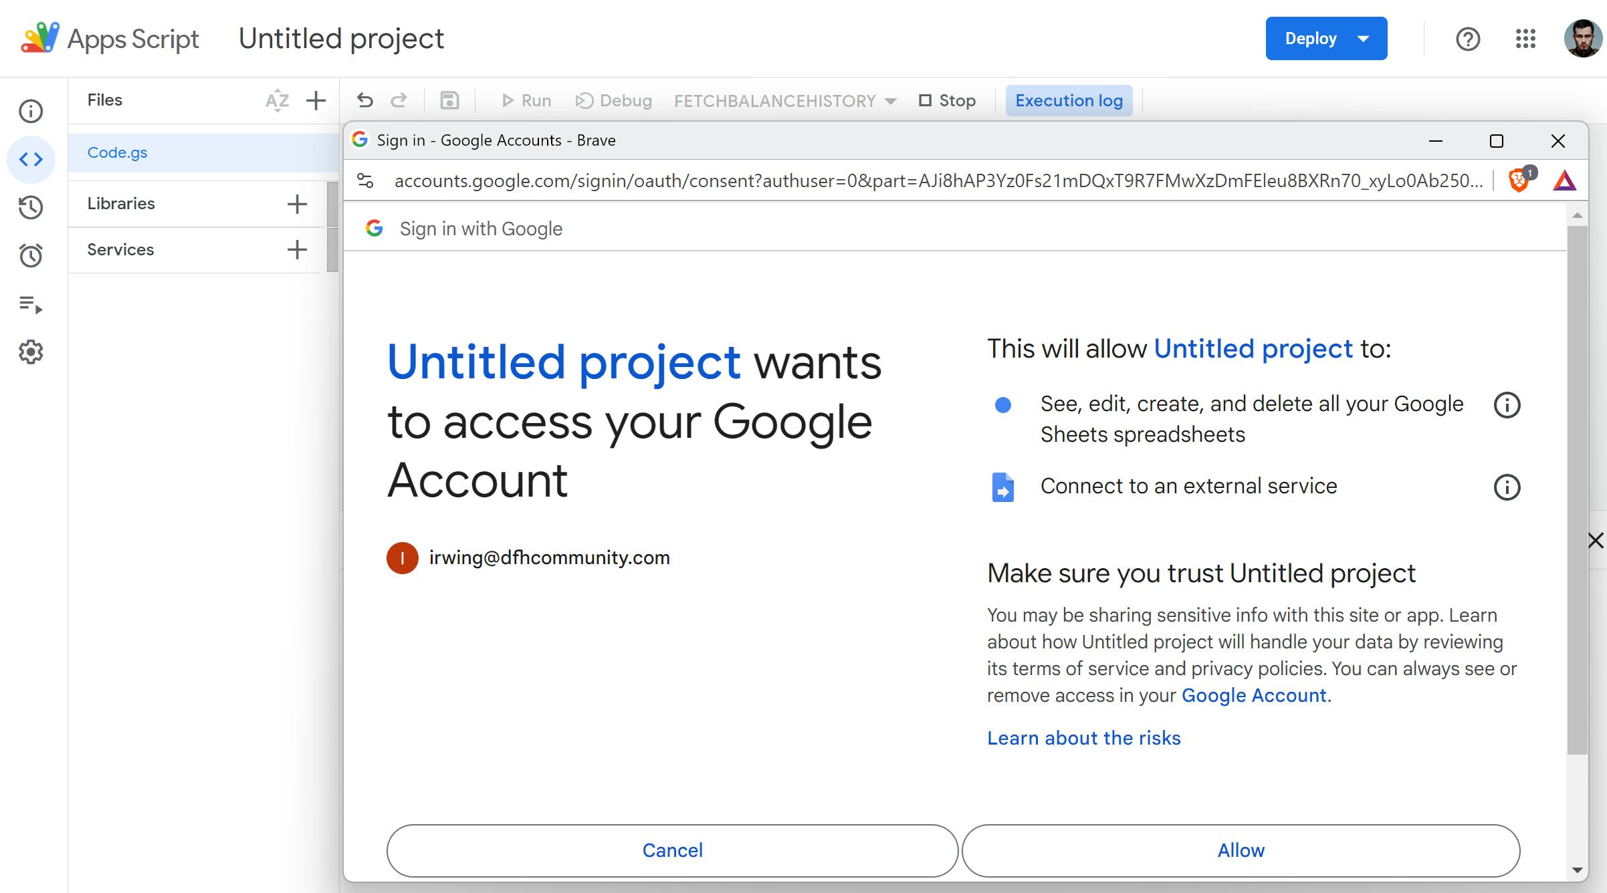1607x893 pixels.
Task: Close the Sign in popup window
Action: (1558, 141)
